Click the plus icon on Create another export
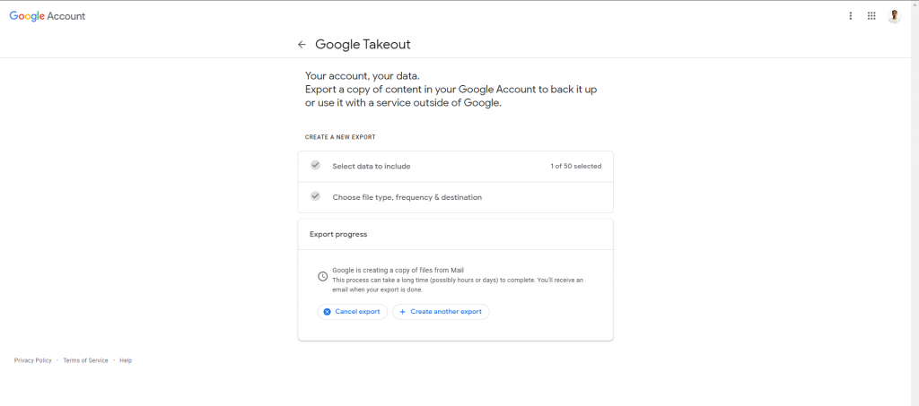Viewport: 919px width, 406px height. (x=402, y=312)
